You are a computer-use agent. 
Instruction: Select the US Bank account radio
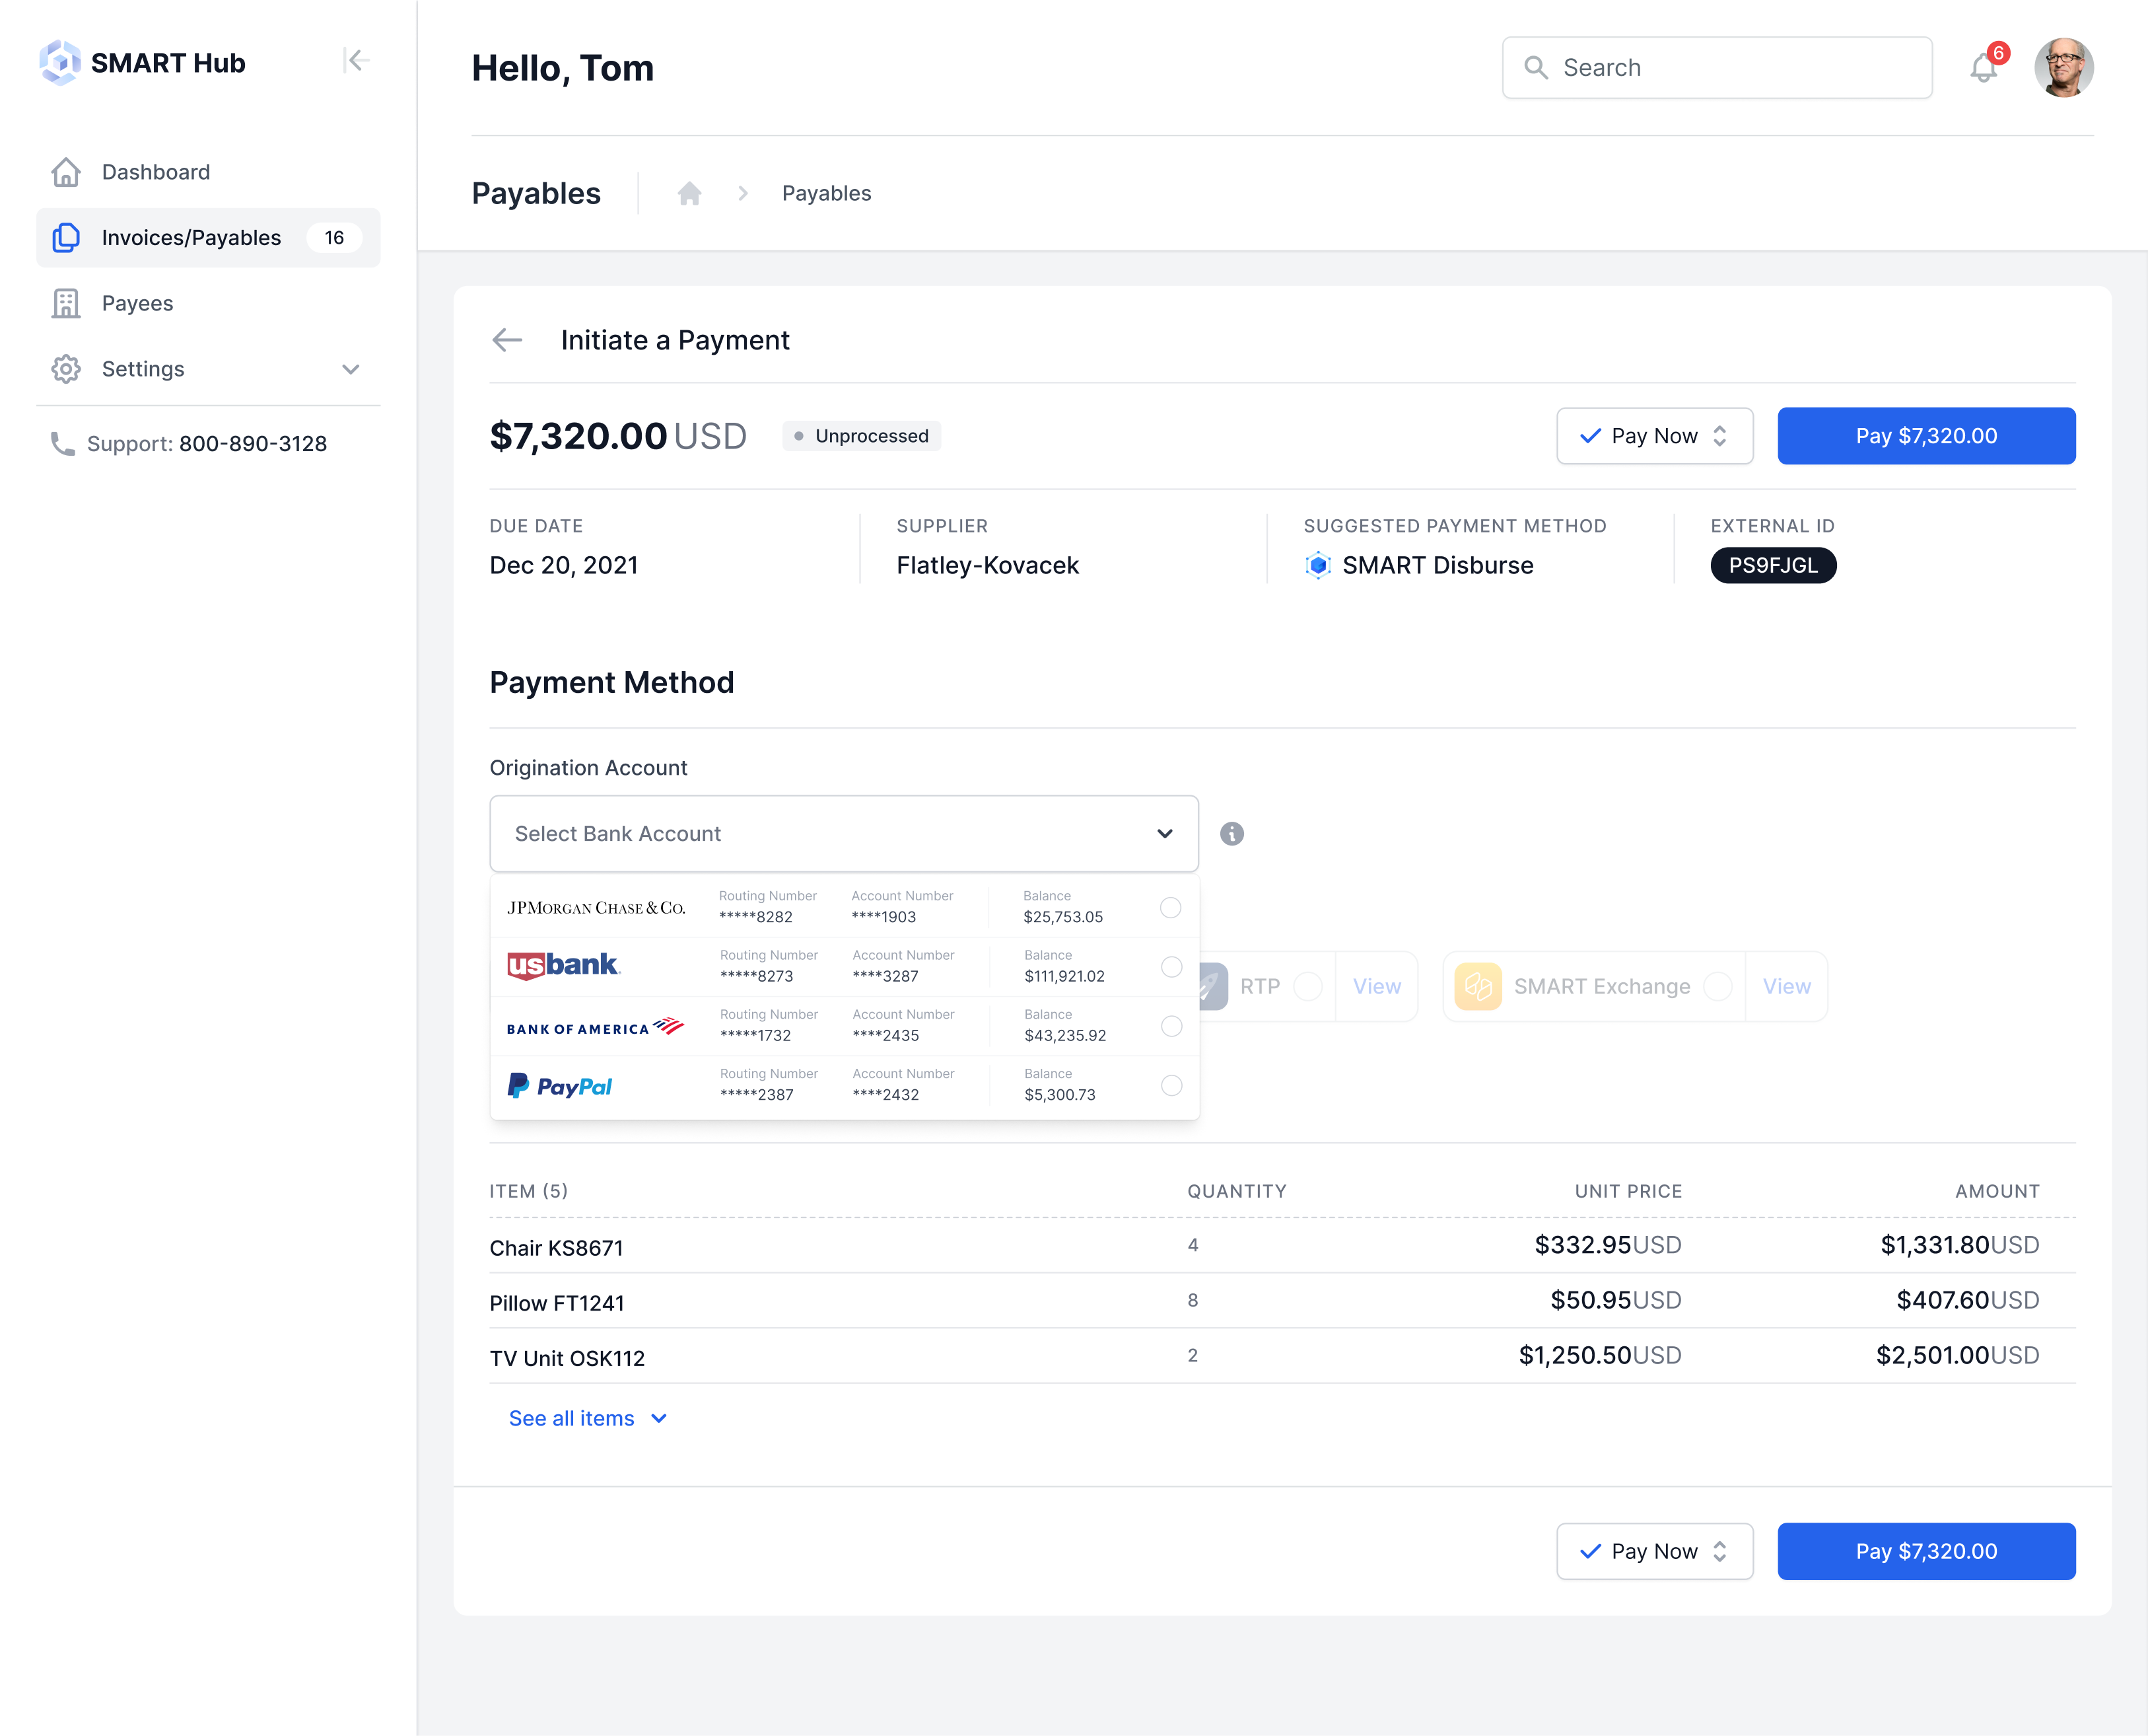click(x=1171, y=966)
